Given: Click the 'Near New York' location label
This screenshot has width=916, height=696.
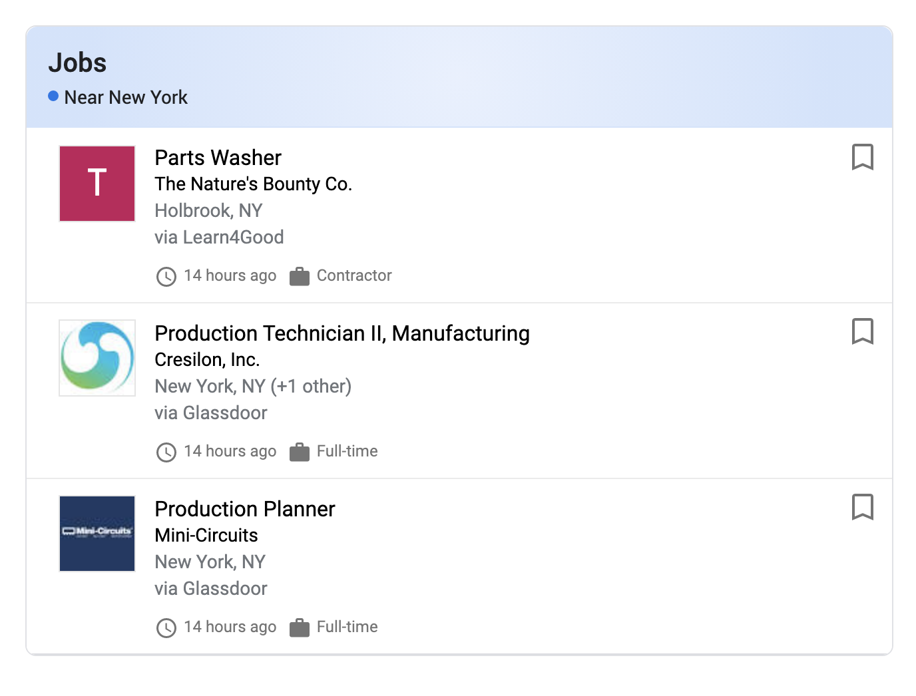Looking at the screenshot, I should point(126,97).
